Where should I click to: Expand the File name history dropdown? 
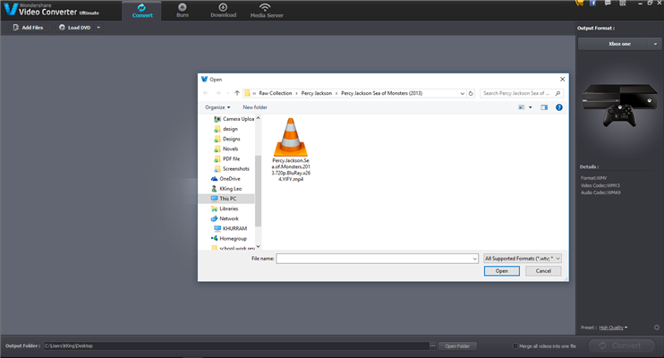[474, 259]
